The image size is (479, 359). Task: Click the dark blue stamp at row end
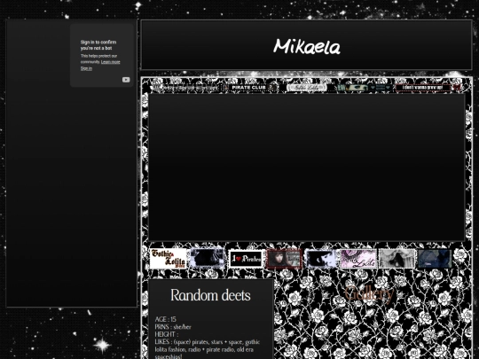(435, 259)
